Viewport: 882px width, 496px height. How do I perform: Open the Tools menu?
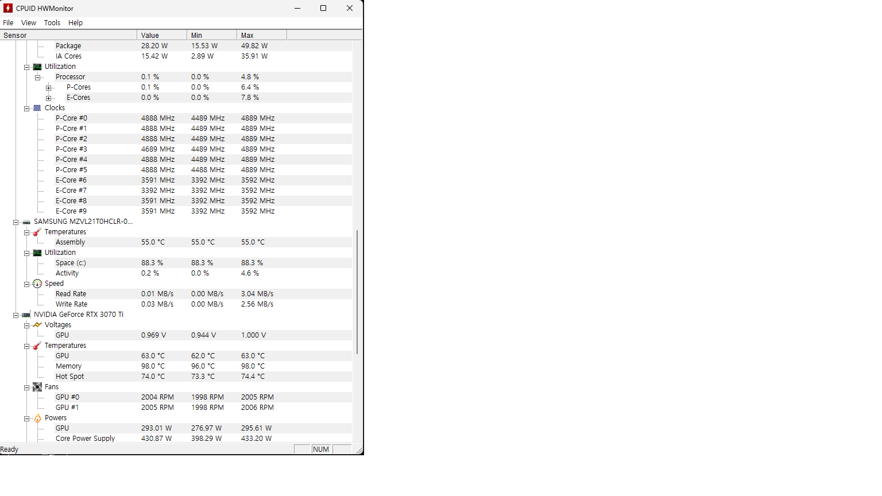click(52, 23)
